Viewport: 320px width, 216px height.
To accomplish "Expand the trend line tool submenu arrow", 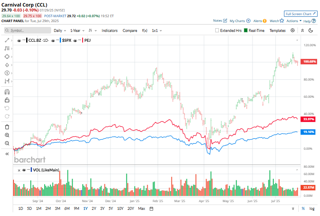I will [11, 40].
